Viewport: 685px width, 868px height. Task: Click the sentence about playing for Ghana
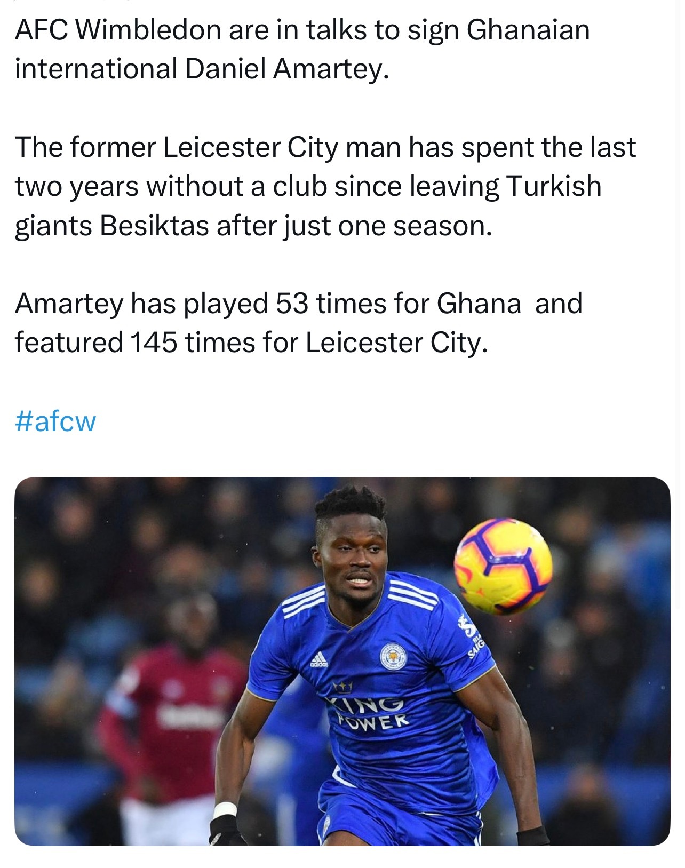click(x=299, y=323)
